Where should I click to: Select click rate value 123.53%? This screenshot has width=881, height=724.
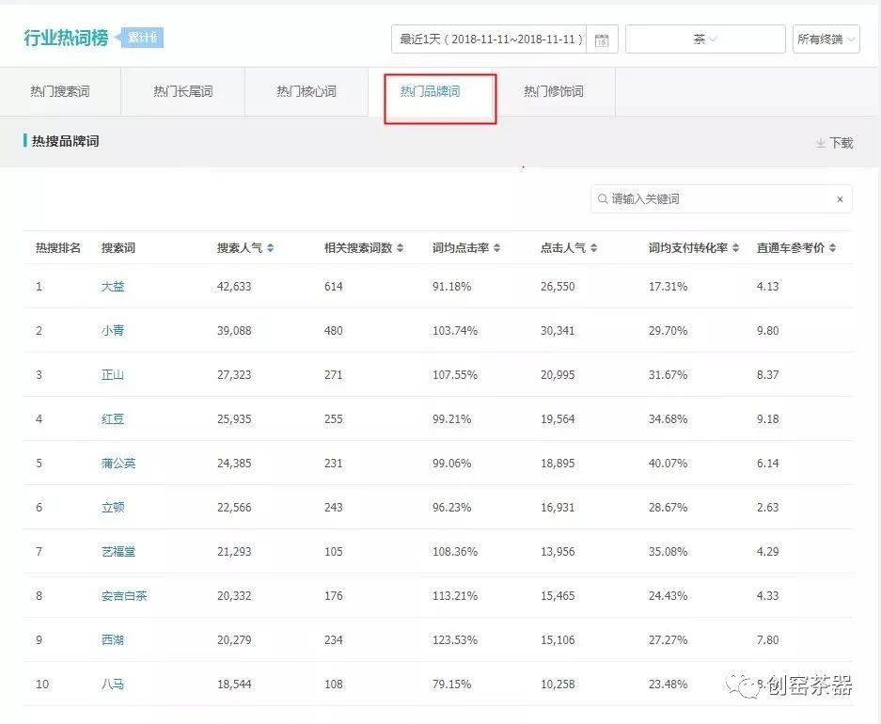(455, 639)
